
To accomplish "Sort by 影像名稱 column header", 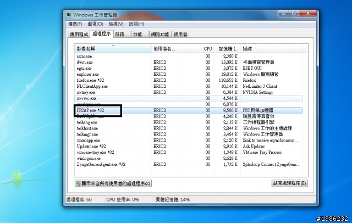I will tap(113, 49).
